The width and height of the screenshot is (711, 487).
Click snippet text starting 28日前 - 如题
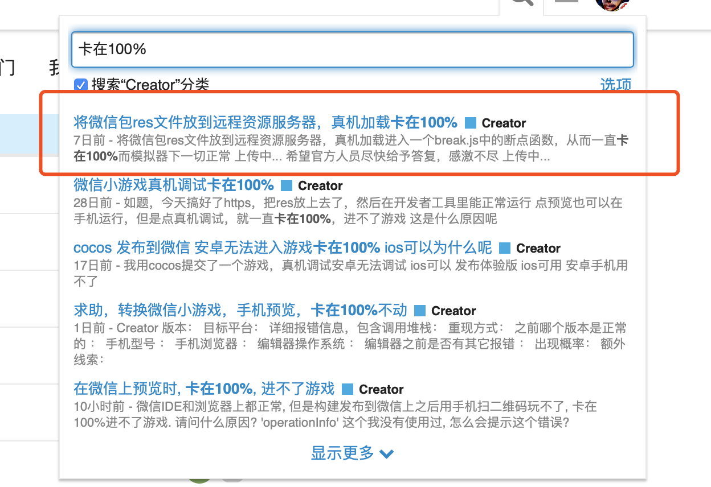[348, 211]
